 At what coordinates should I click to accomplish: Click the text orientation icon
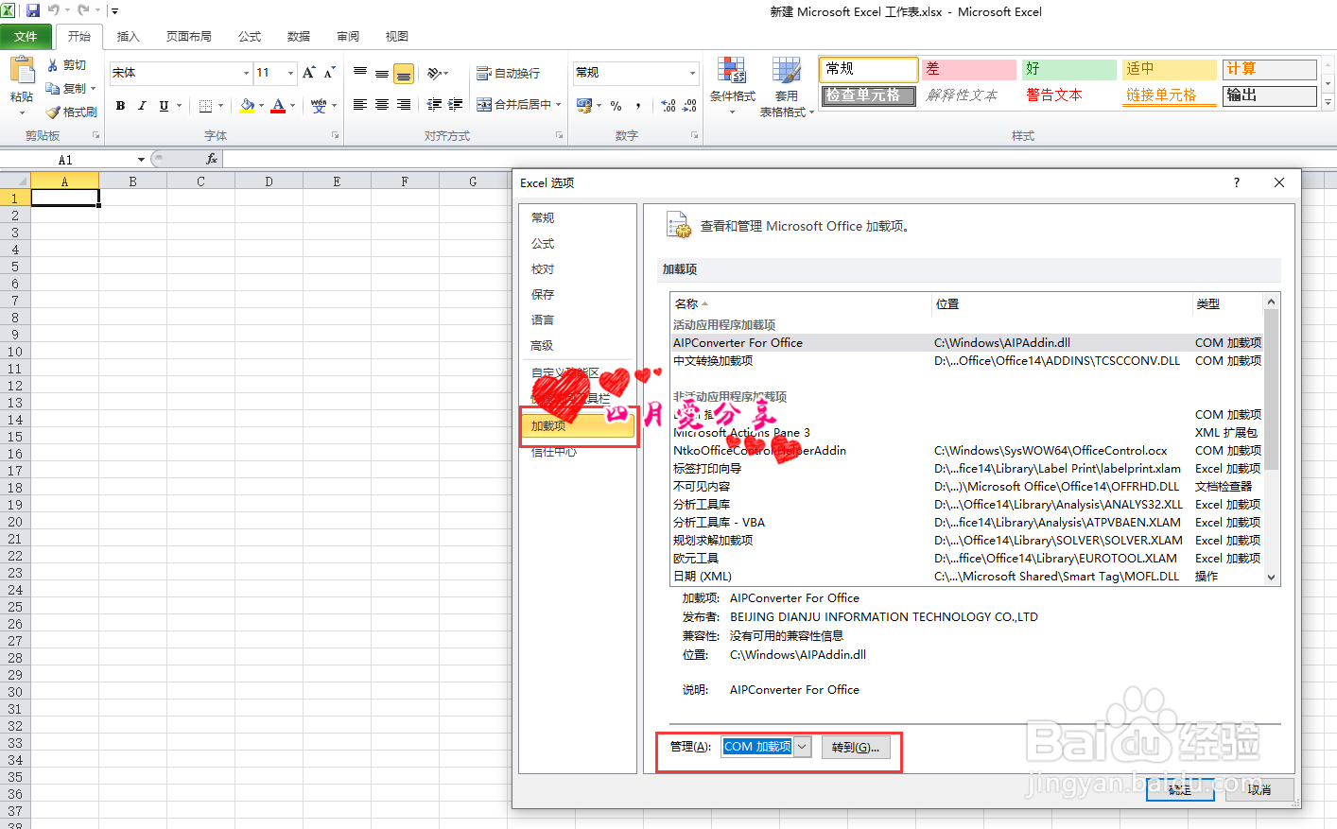tap(434, 73)
